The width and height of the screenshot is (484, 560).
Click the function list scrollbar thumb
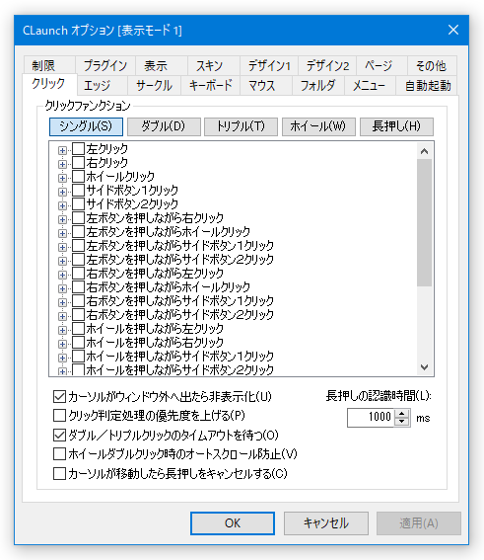(x=424, y=222)
